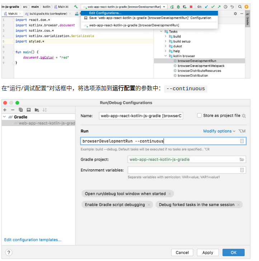Open Gradle panel settings gear icon
259x261 pixels.
[x=235, y=14]
